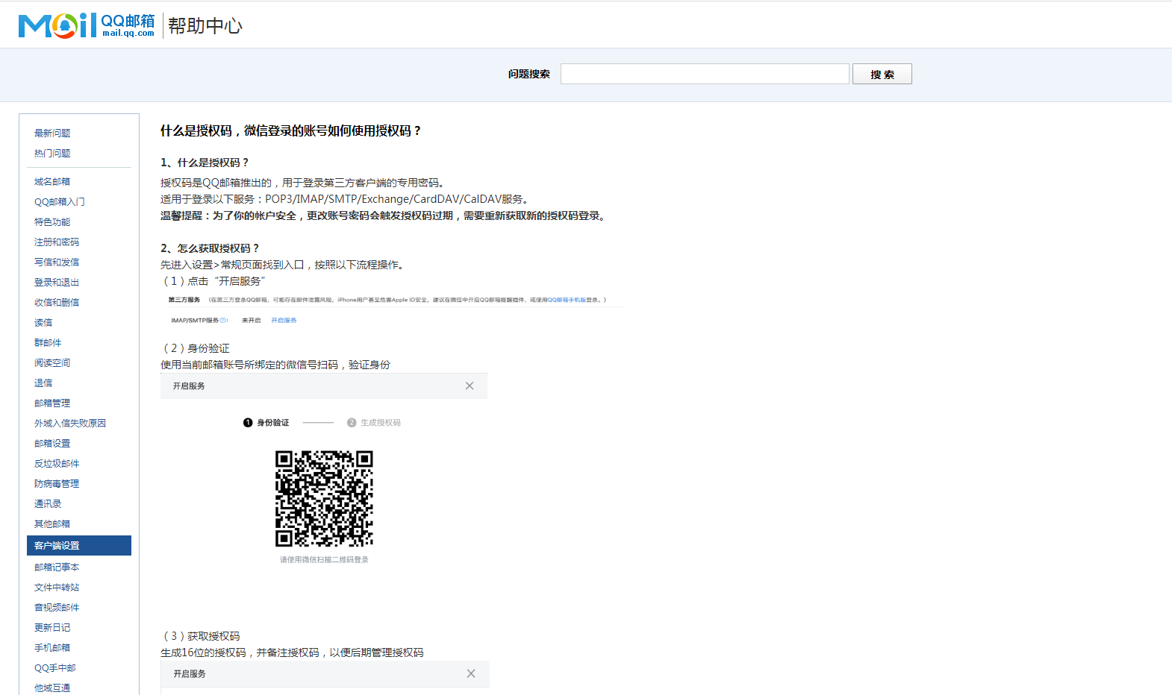Click the QQ Mail logo
The image size is (1172, 695).
[x=86, y=25]
